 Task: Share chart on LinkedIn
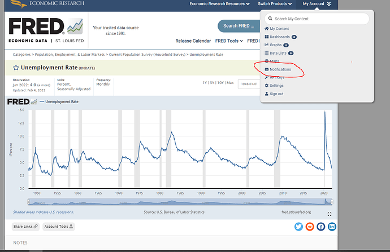coord(332,227)
